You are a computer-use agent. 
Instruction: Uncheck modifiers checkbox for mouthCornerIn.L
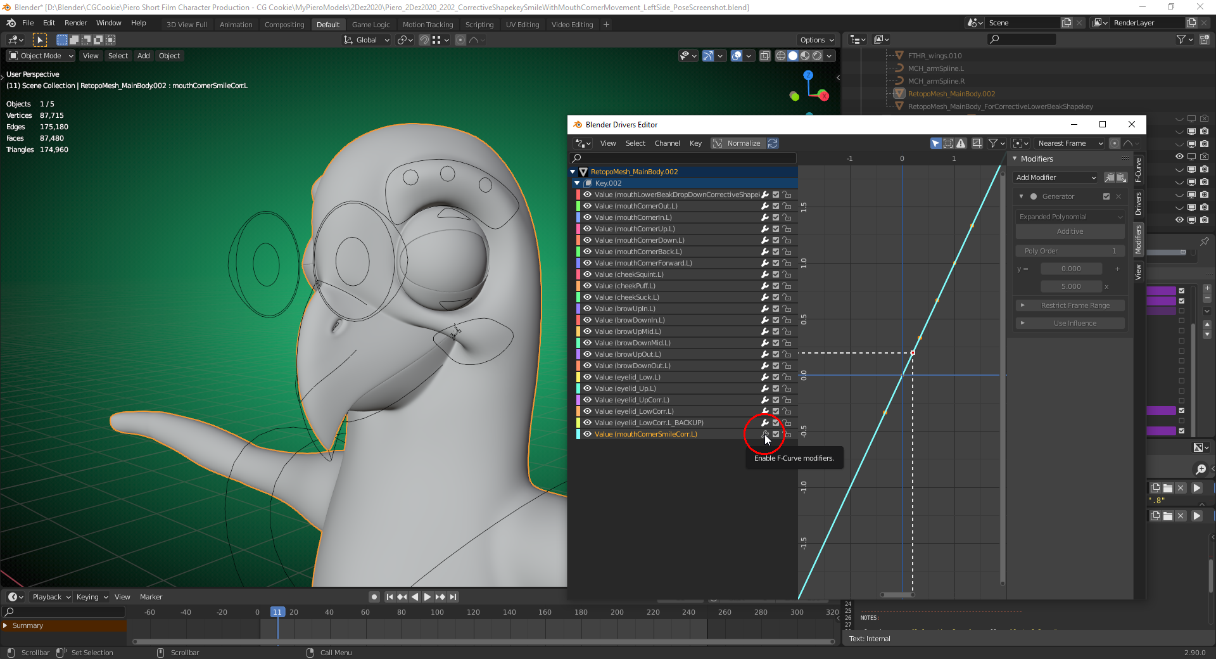point(776,217)
